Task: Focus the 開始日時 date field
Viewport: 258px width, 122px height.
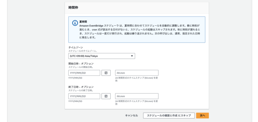Action: pyautogui.click(x=84, y=73)
